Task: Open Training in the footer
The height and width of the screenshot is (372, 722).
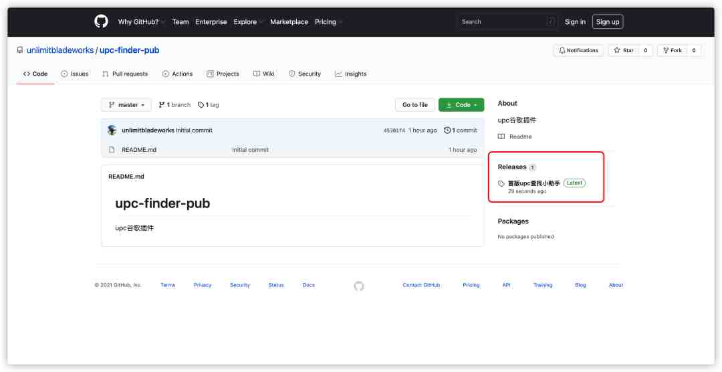Action: pyautogui.click(x=543, y=285)
